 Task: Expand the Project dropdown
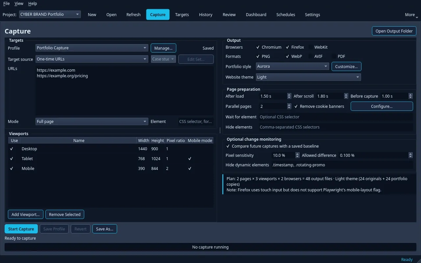coord(50,14)
